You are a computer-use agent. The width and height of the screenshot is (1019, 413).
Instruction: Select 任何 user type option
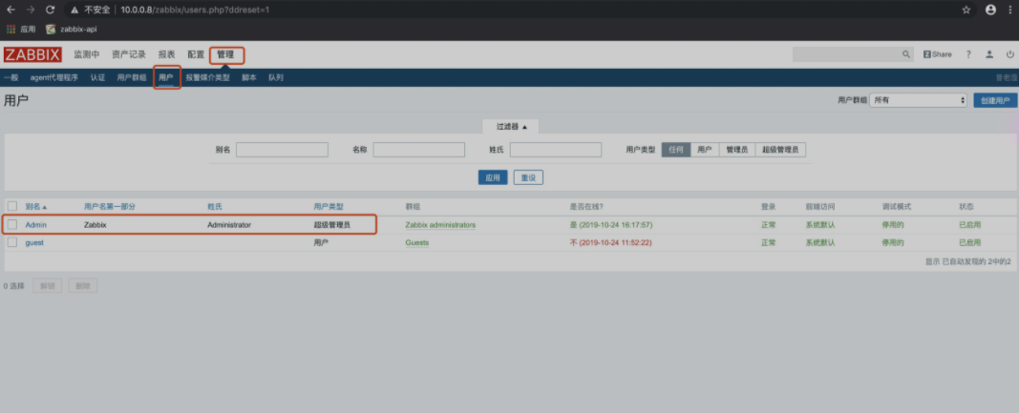(676, 150)
